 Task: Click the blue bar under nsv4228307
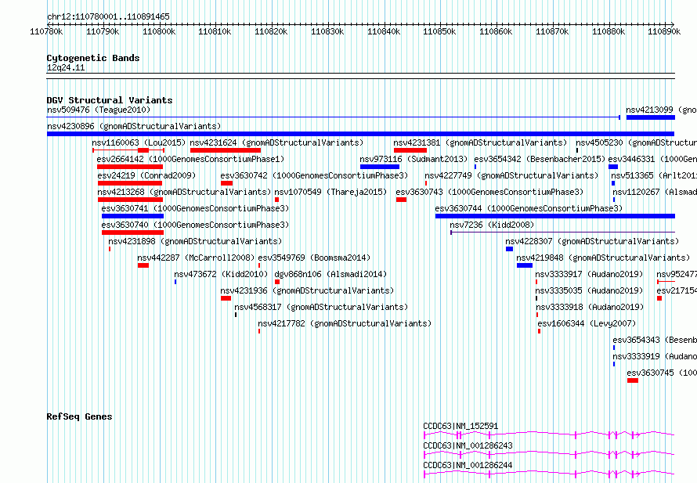point(509,249)
